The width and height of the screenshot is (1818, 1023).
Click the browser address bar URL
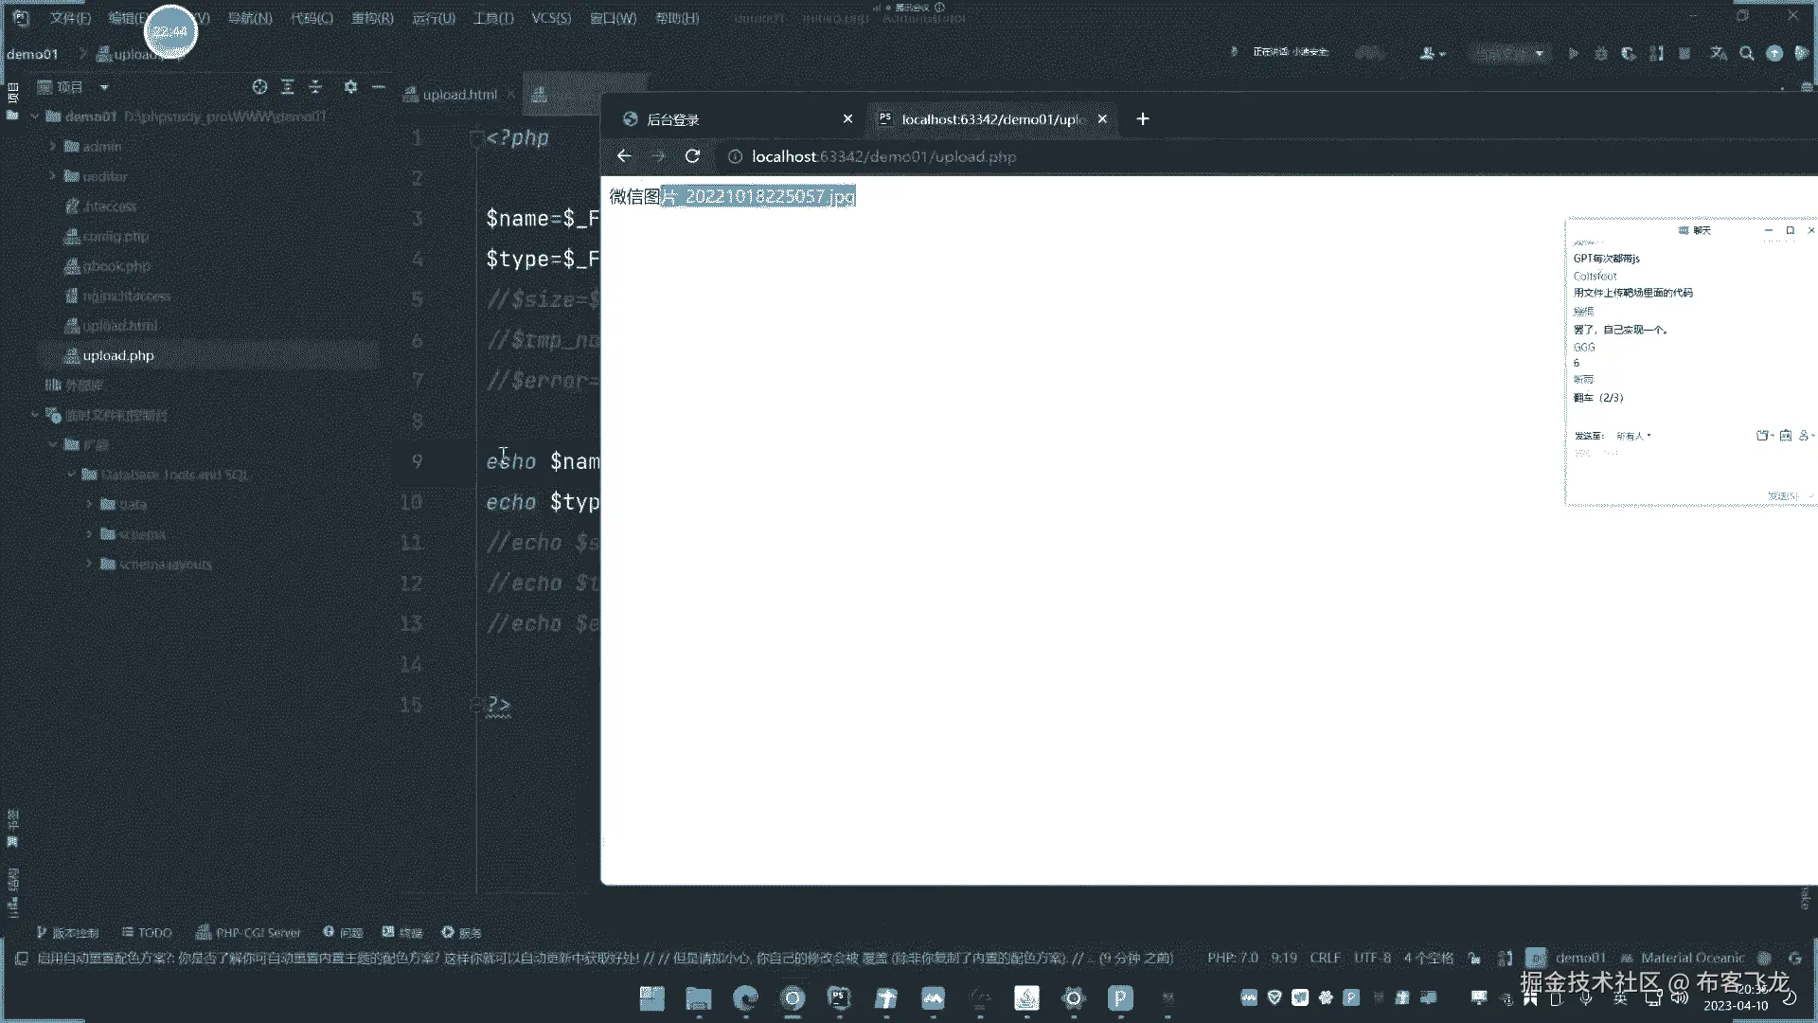pos(883,156)
